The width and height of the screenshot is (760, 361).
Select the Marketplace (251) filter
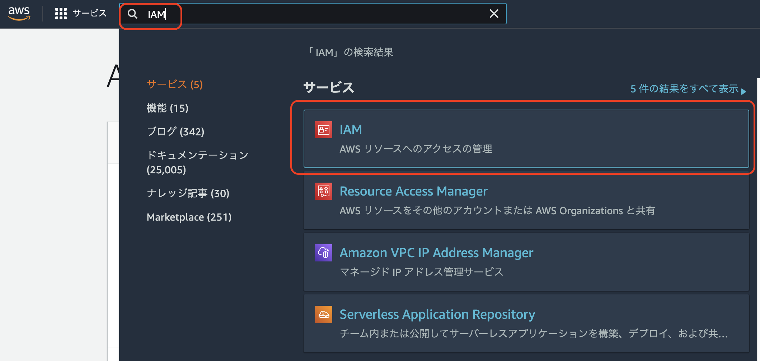click(x=189, y=217)
